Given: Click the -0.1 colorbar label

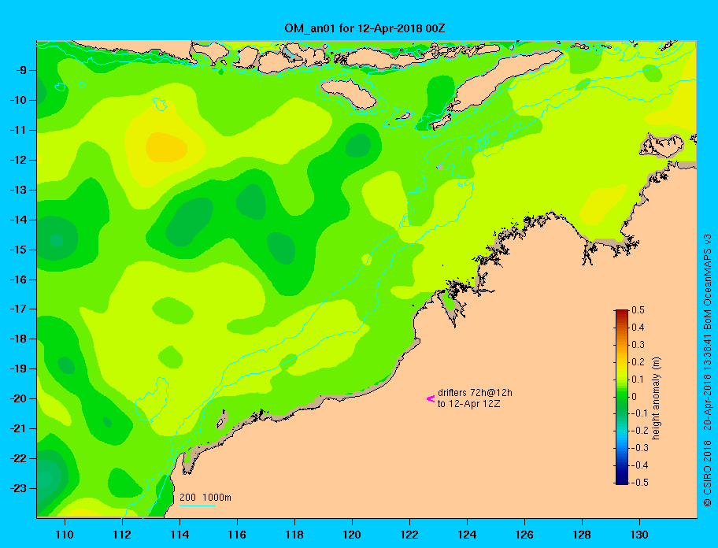Looking at the screenshot, I should 640,413.
